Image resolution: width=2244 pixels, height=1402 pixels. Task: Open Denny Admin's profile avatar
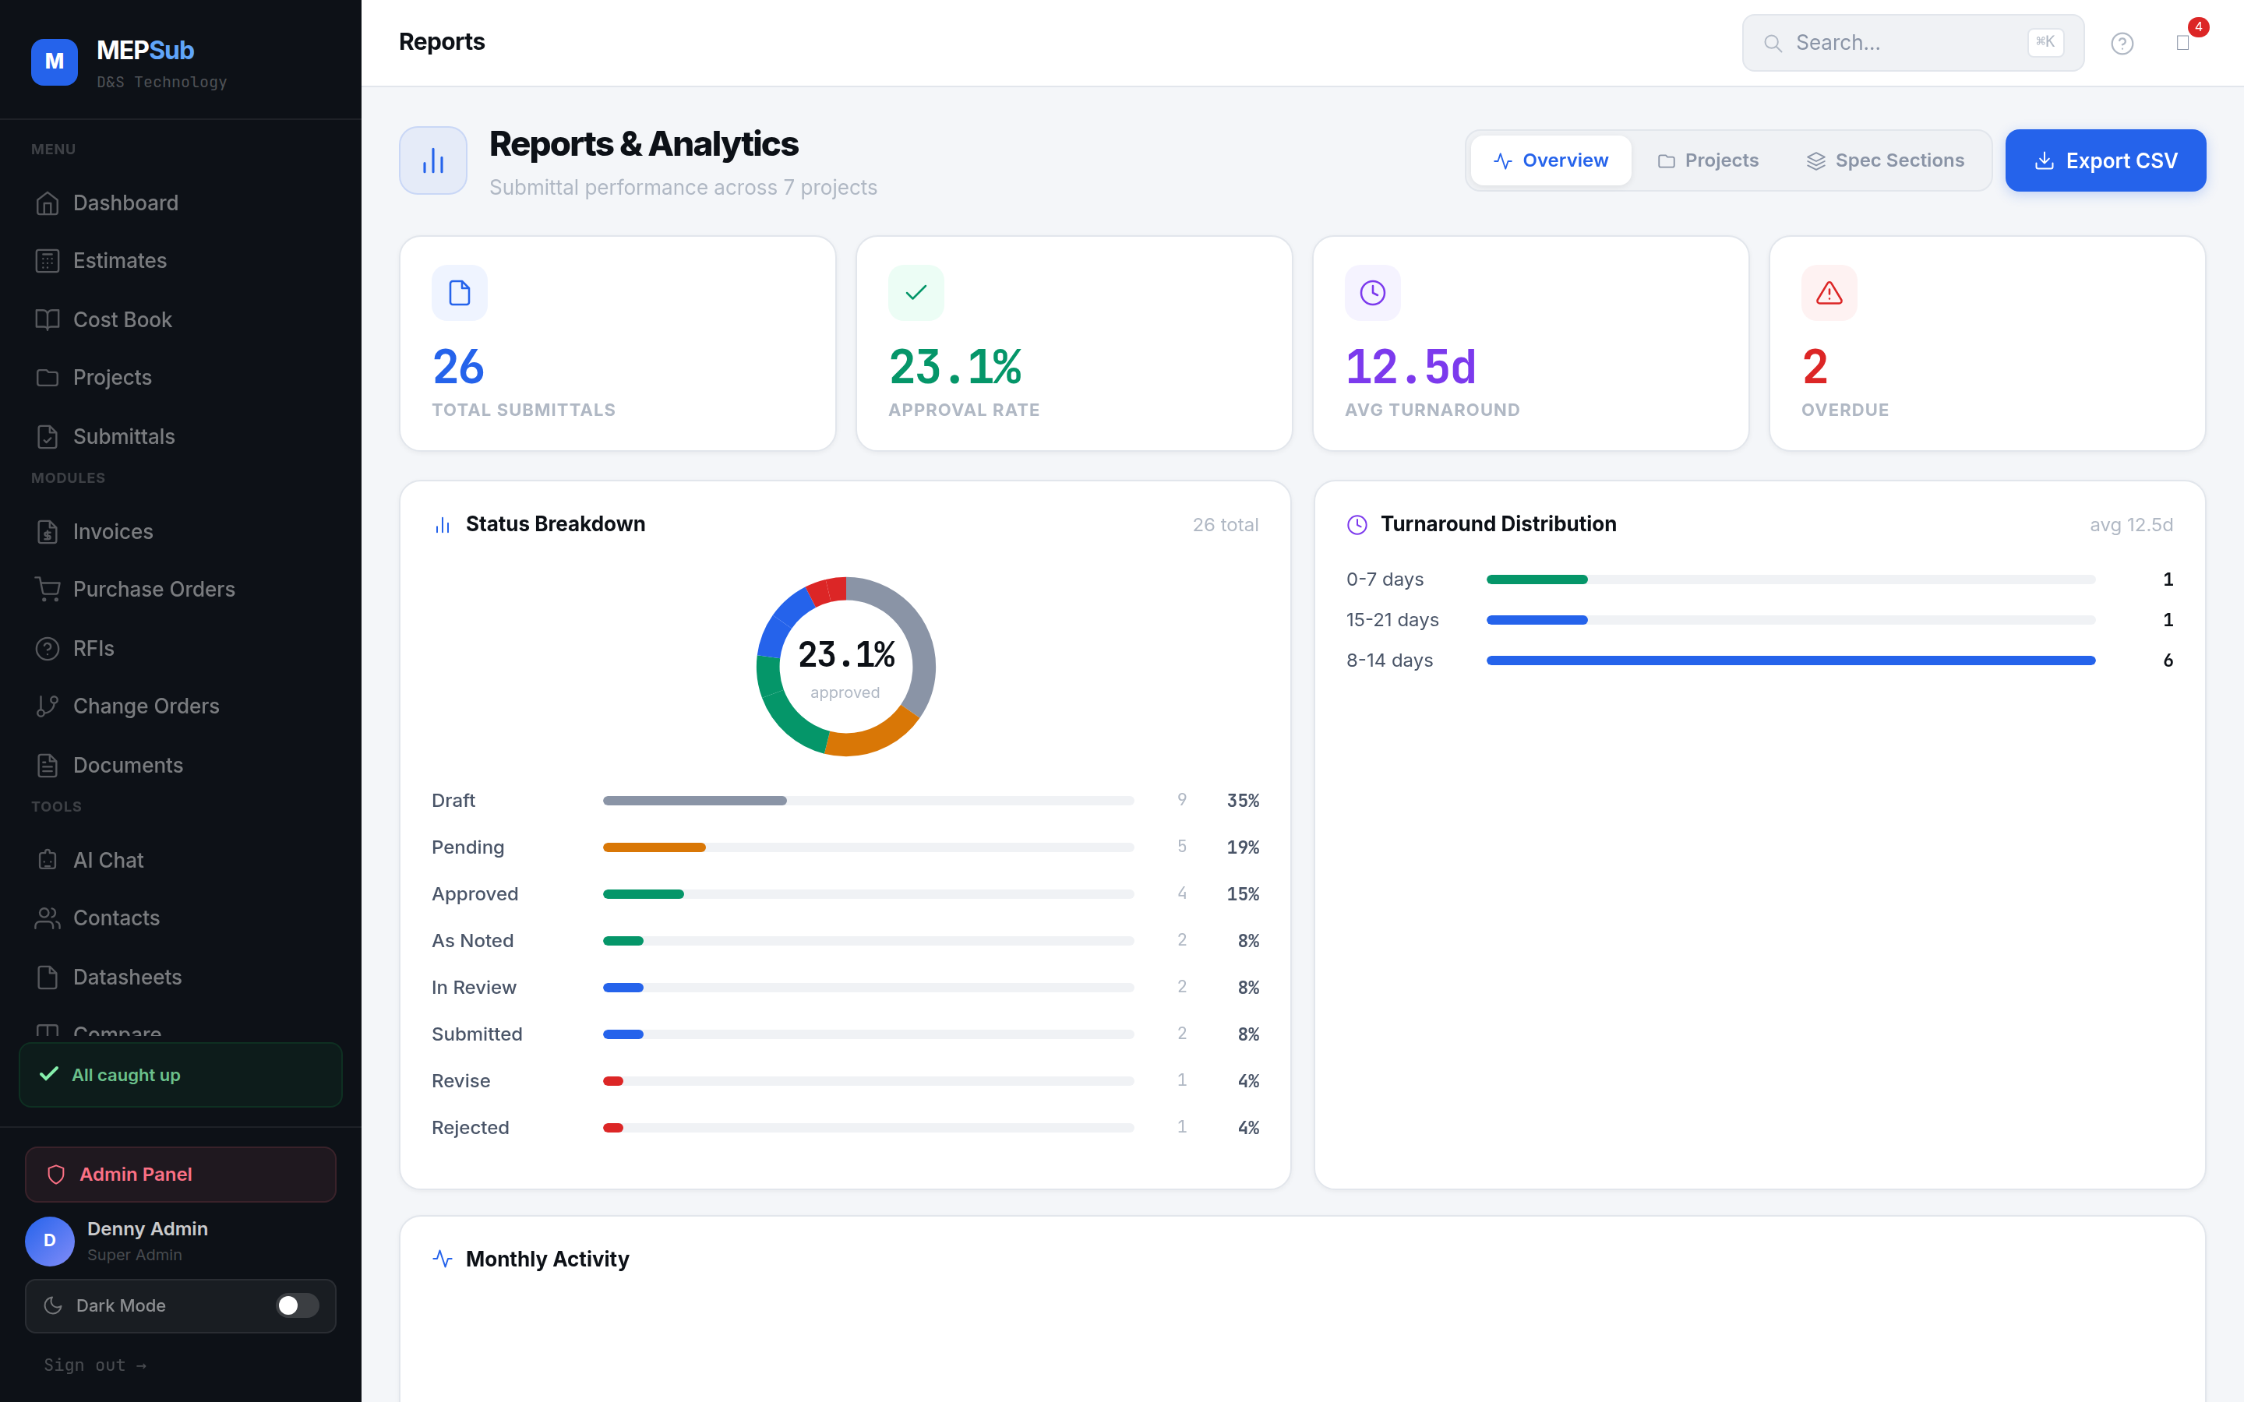click(49, 1241)
